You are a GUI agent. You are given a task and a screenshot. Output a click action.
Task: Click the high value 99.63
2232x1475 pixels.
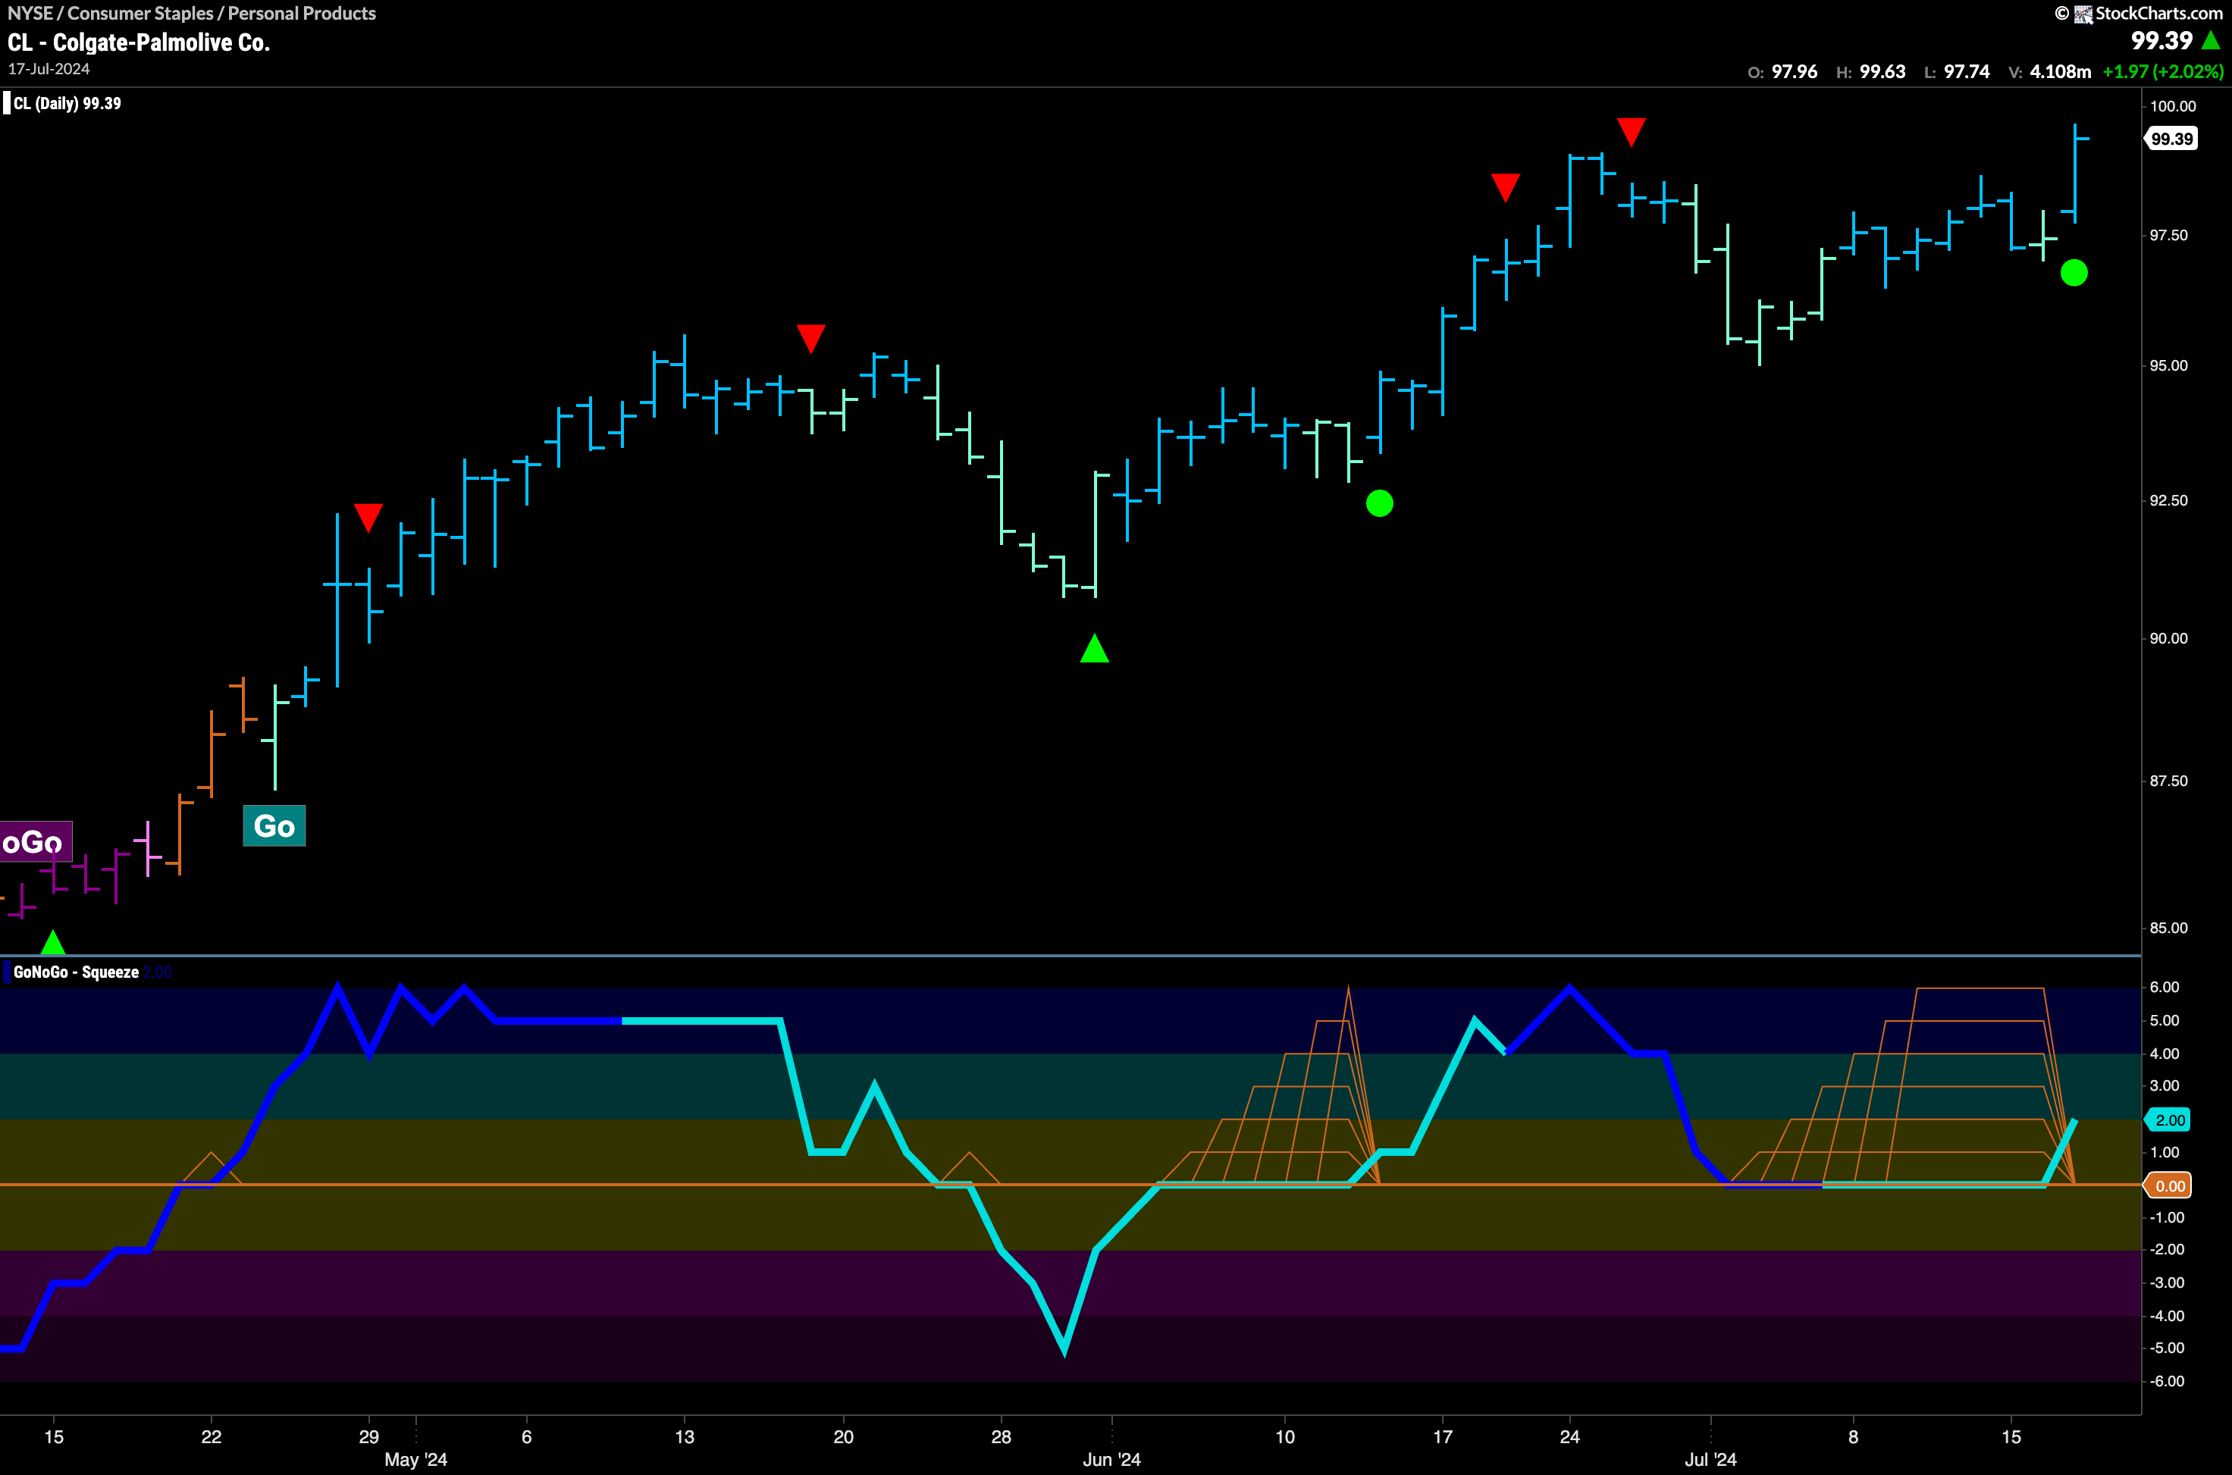coord(1882,71)
